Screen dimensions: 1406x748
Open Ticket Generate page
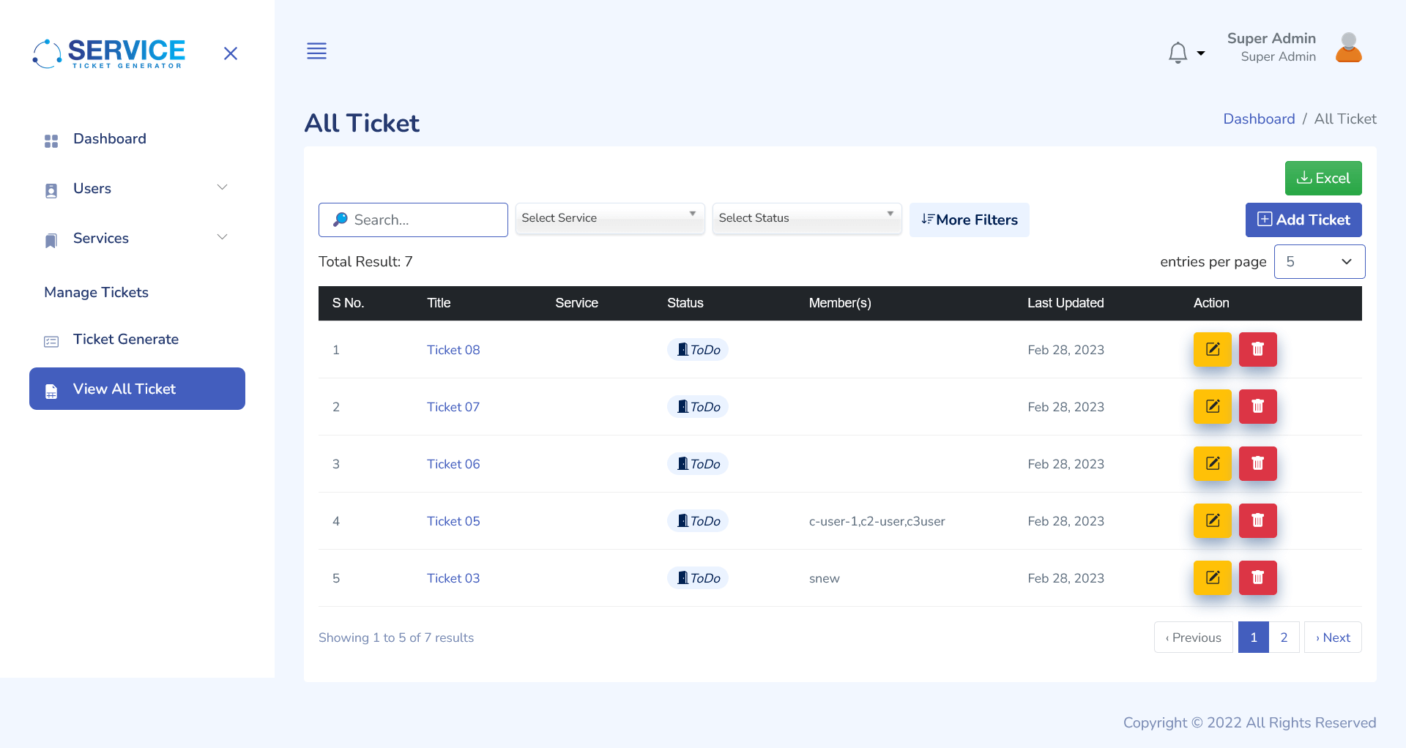pyautogui.click(x=126, y=340)
